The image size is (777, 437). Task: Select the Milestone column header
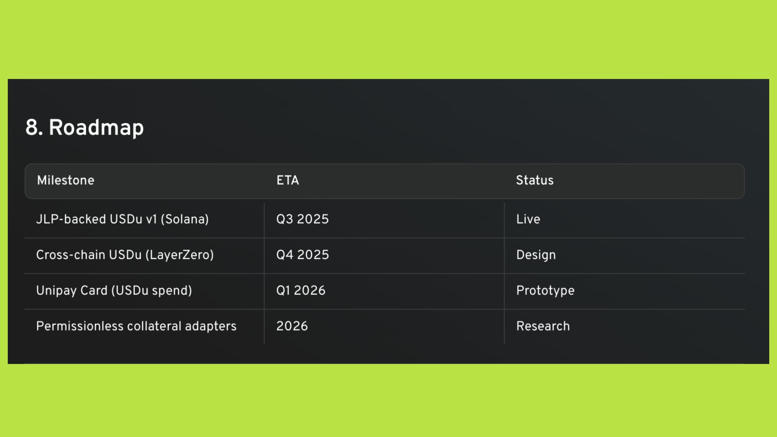point(66,180)
